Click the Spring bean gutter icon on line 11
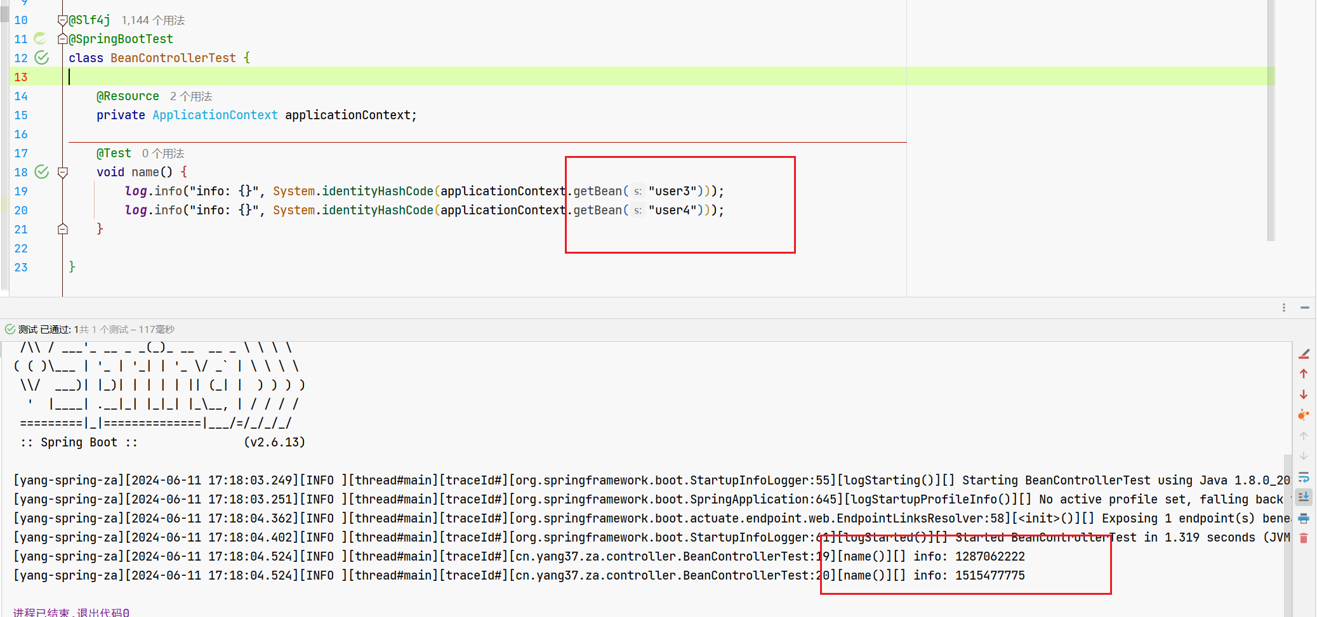Viewport: 1317px width, 617px height. (x=41, y=38)
